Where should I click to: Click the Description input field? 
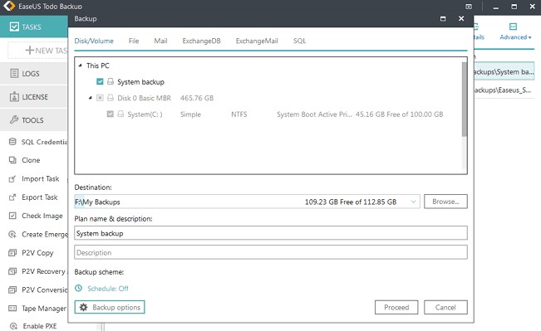[271, 252]
